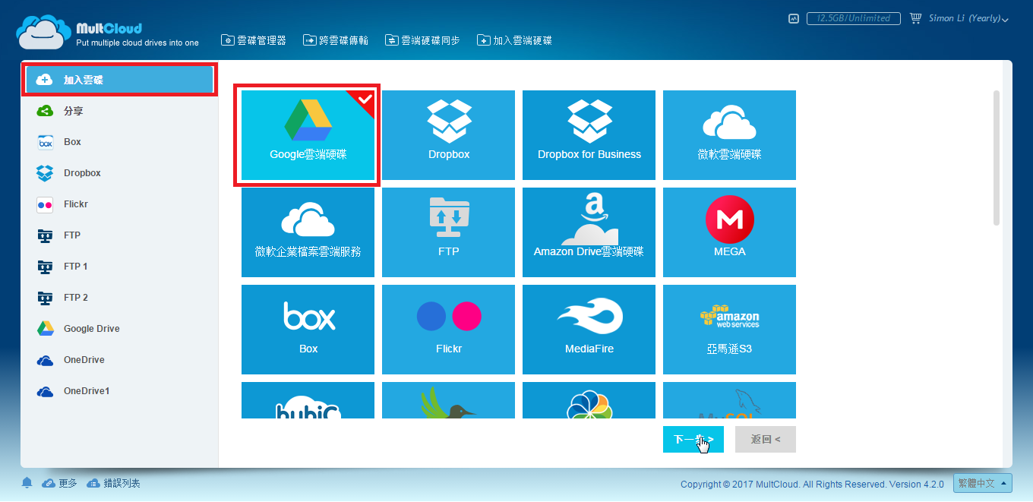This screenshot has height=502, width=1033.
Task: Select the Dropbox for Business tile
Action: tap(589, 135)
